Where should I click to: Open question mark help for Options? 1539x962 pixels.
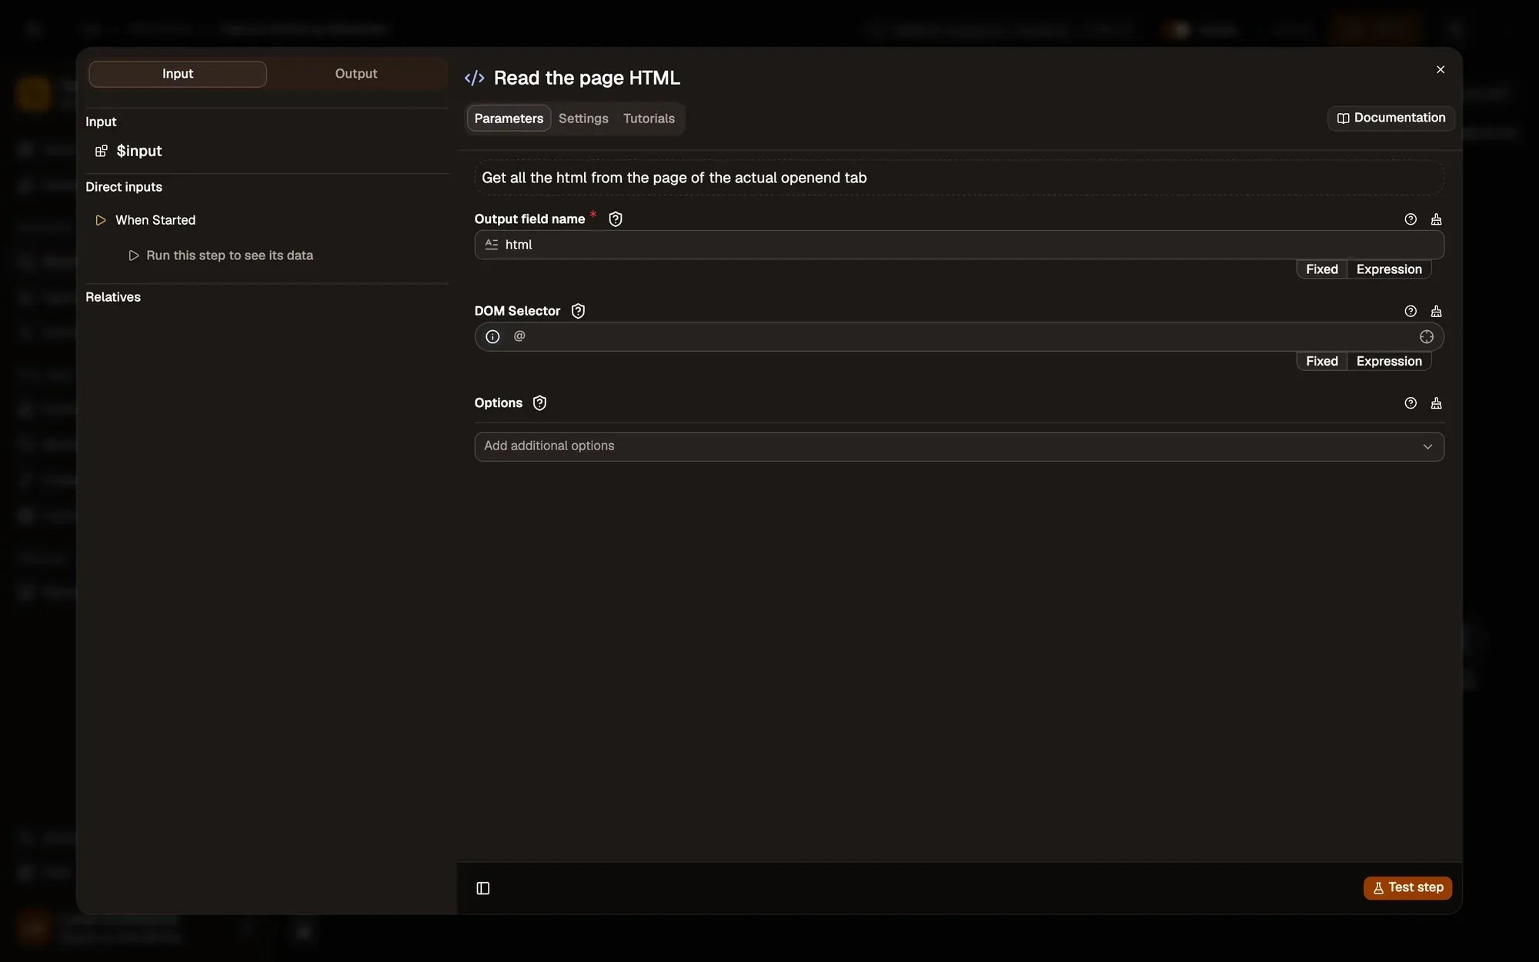pyautogui.click(x=1410, y=403)
